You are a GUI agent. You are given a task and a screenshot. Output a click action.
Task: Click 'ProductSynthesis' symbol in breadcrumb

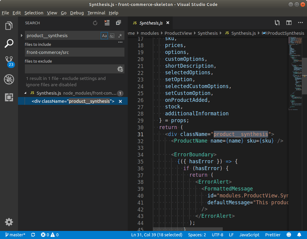[286, 33]
